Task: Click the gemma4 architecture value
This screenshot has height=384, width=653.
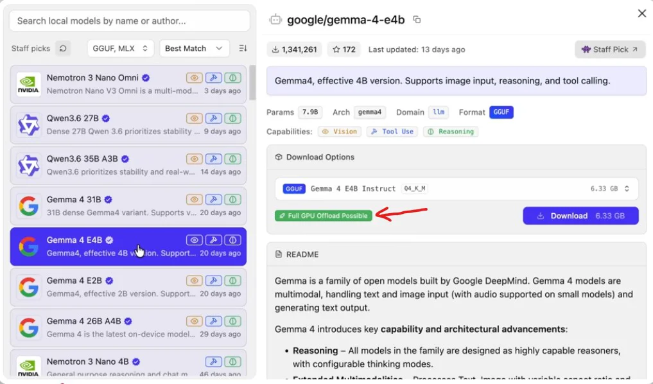Action: tap(369, 112)
